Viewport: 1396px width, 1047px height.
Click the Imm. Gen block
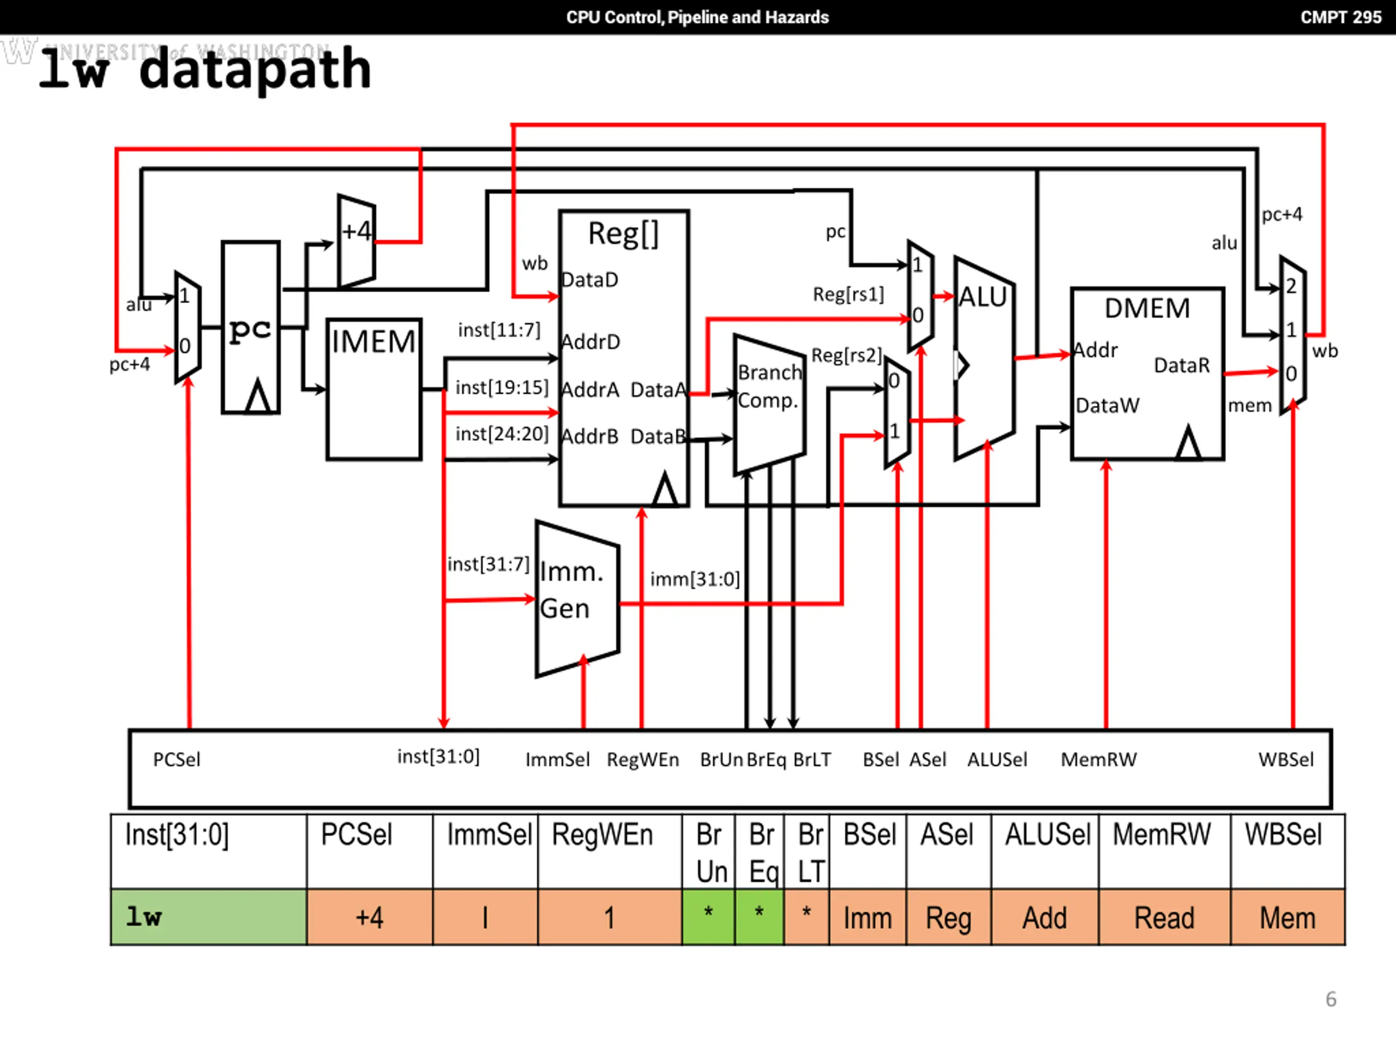(577, 598)
